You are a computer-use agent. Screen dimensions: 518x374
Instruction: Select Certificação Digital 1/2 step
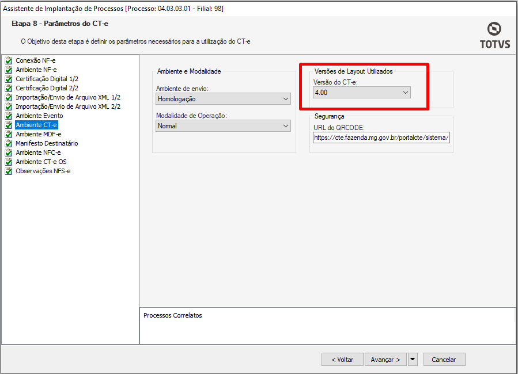[x=47, y=79]
